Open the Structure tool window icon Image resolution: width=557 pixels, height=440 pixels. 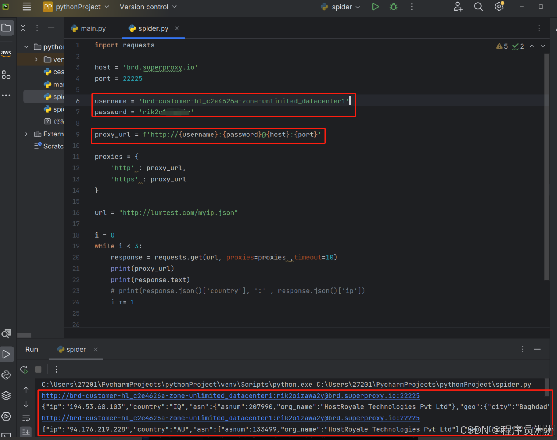click(6, 75)
